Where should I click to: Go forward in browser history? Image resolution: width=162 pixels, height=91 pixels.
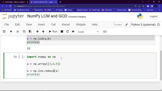point(6,6)
